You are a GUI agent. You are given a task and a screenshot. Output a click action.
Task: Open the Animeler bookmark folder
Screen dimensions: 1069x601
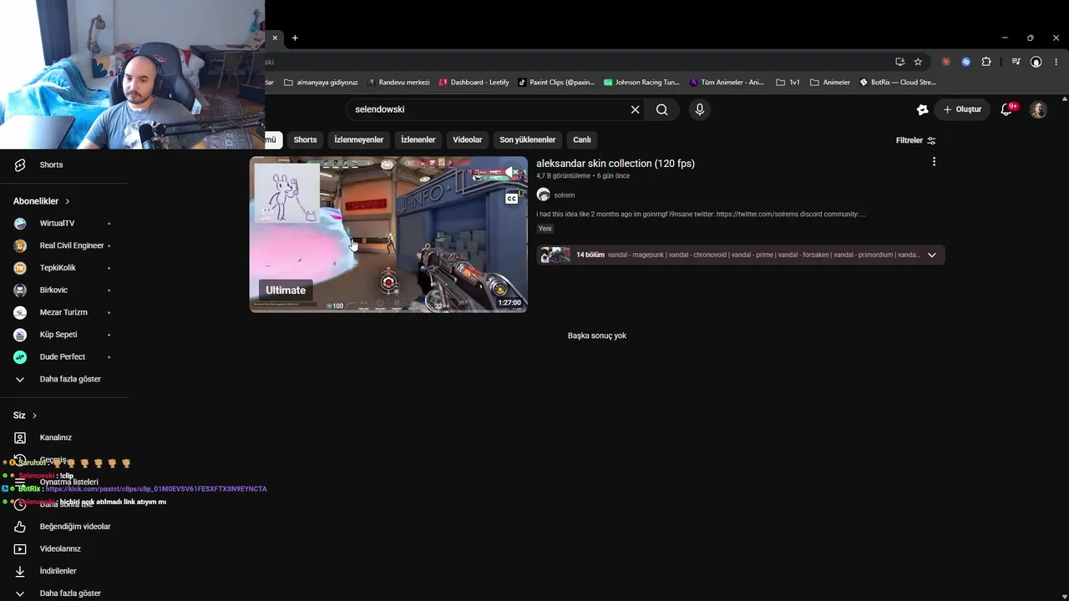[830, 83]
